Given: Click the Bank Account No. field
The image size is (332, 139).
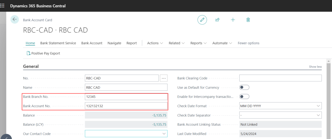Looking at the screenshot, I should [x=126, y=106].
